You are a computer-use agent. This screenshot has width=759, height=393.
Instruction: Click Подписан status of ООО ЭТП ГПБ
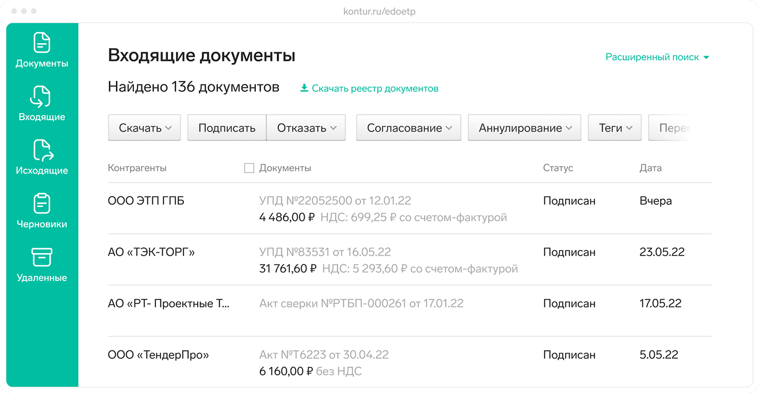coord(569,201)
